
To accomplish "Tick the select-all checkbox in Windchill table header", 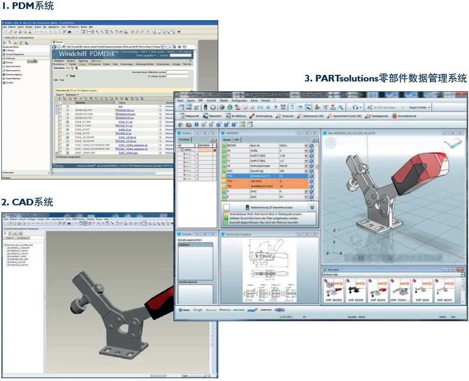I will (x=60, y=103).
